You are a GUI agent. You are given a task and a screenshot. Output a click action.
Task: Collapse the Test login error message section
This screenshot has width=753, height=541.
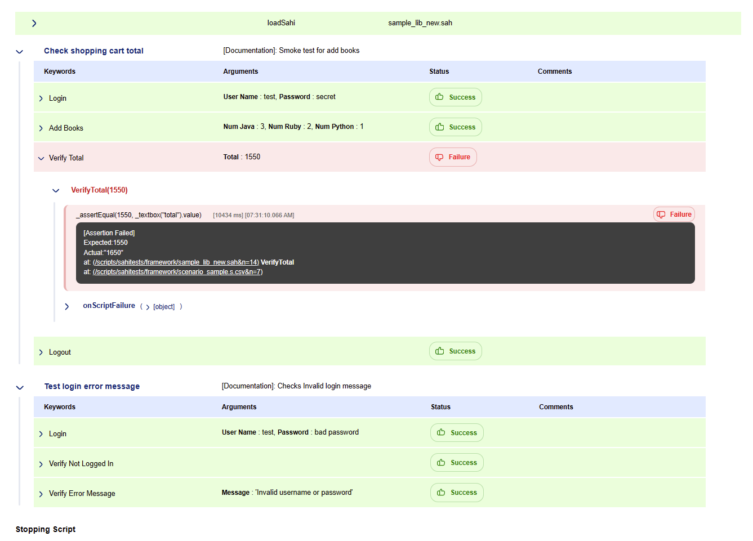[x=20, y=387]
